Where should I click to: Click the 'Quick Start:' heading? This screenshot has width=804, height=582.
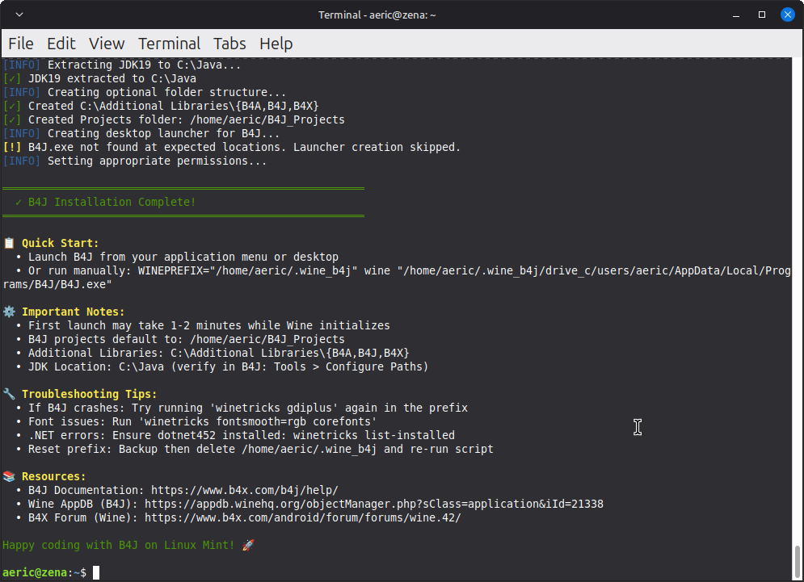pyautogui.click(x=60, y=243)
